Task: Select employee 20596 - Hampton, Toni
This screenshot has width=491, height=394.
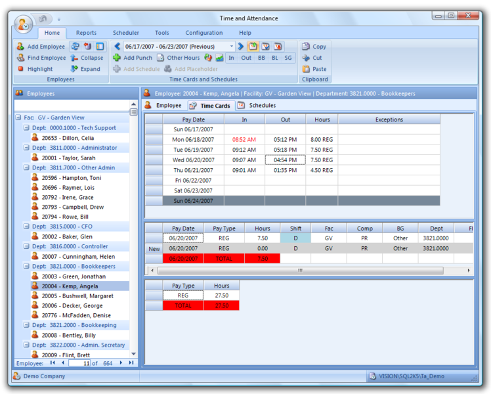Action: coord(72,177)
